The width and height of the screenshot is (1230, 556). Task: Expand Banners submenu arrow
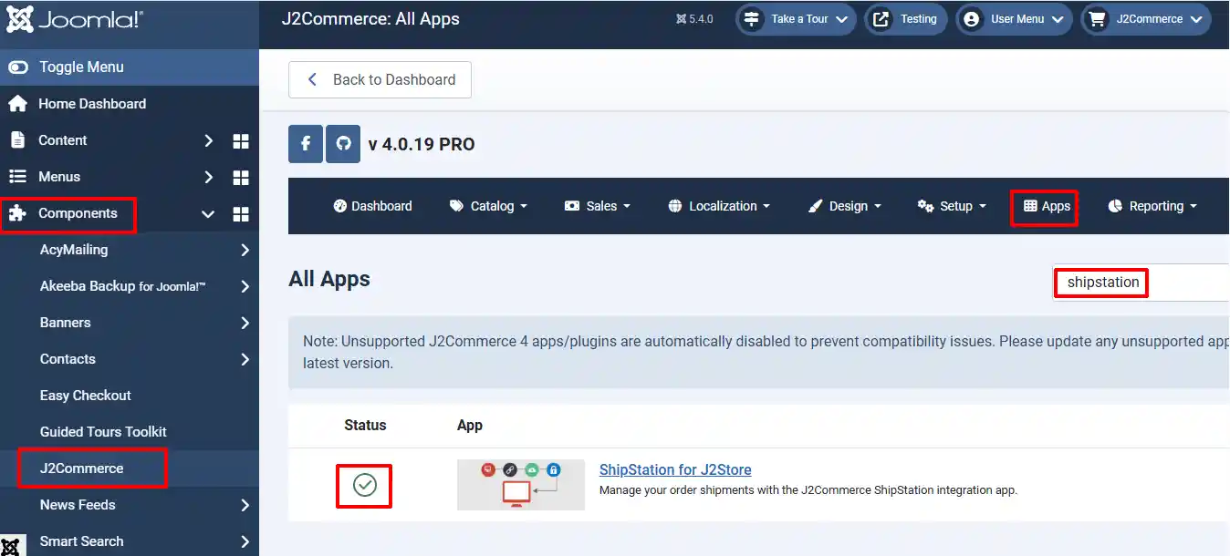245,323
